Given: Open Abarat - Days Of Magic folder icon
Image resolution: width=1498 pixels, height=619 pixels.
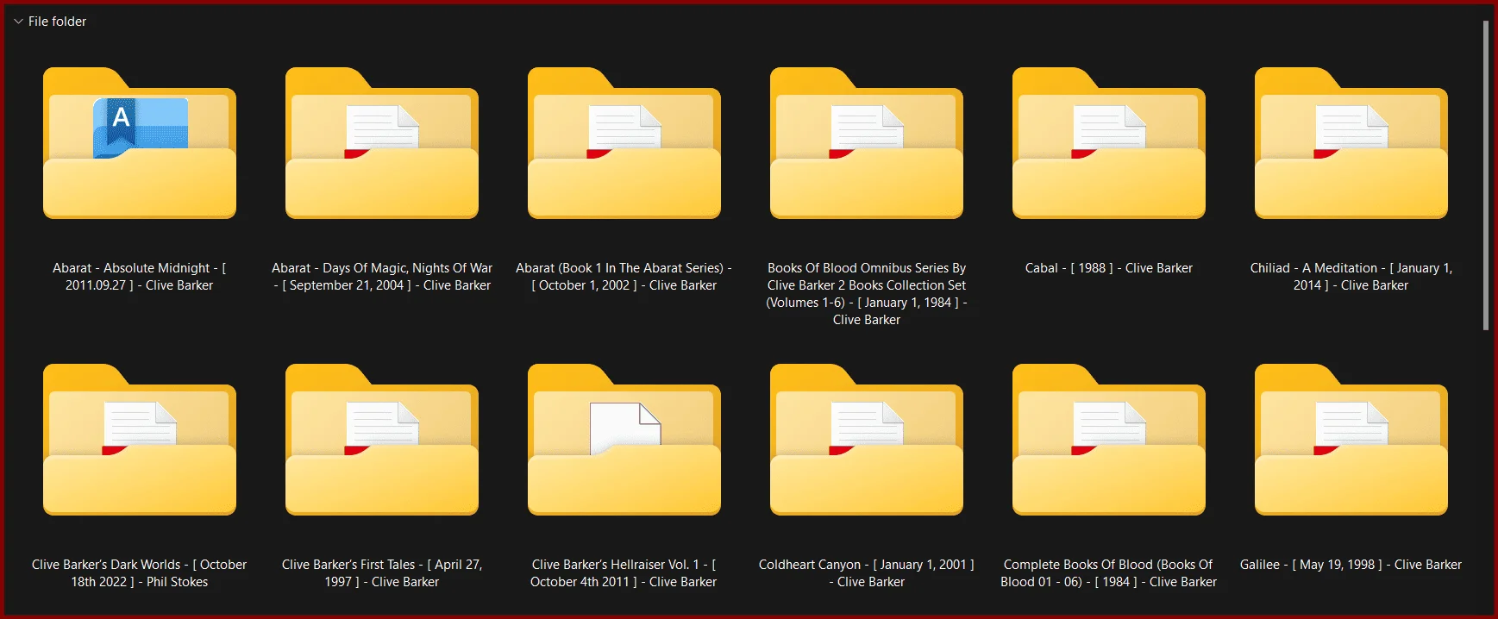Looking at the screenshot, I should click(x=382, y=143).
